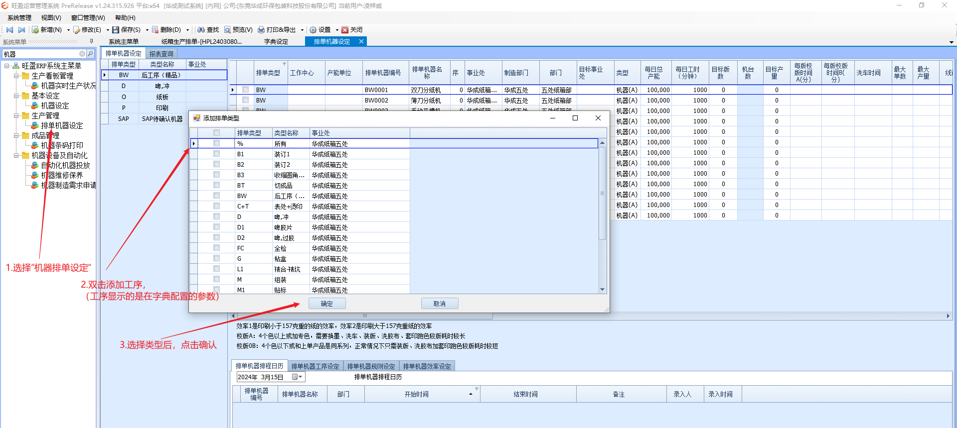Image resolution: width=957 pixels, height=428 pixels.
Task: Check the header select-all checkbox in dialog
Action: 216,133
